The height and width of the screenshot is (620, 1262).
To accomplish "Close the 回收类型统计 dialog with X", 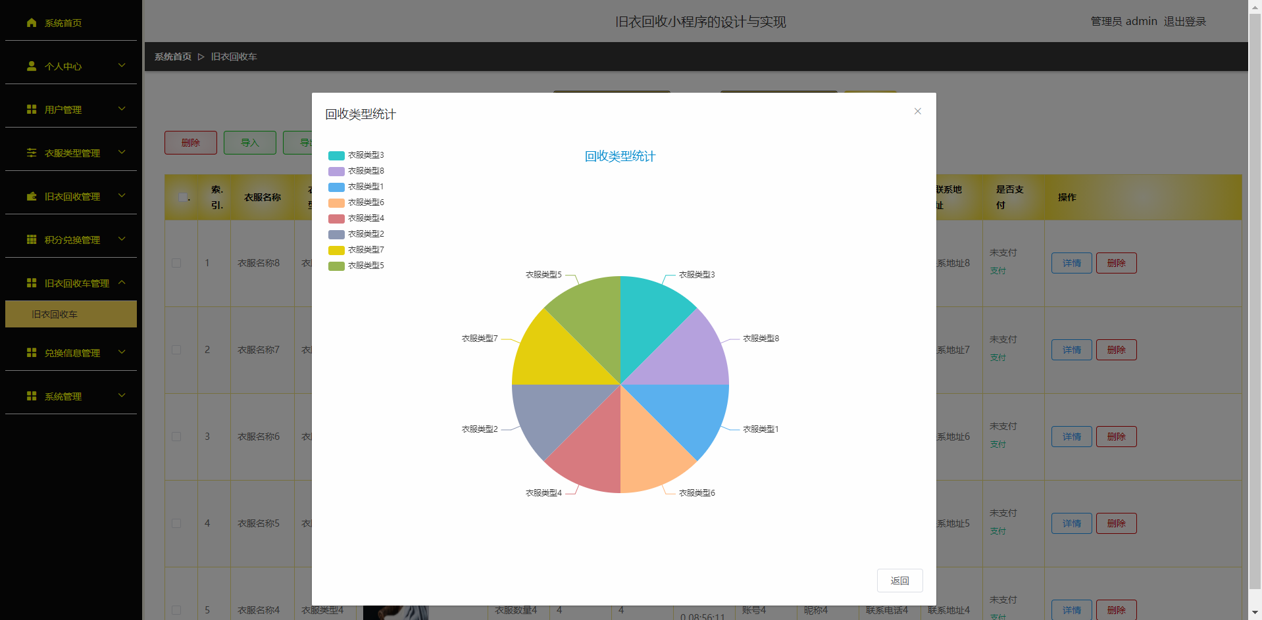I will click(917, 111).
